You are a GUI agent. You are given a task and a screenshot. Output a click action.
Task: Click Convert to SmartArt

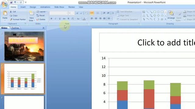point(128,19)
